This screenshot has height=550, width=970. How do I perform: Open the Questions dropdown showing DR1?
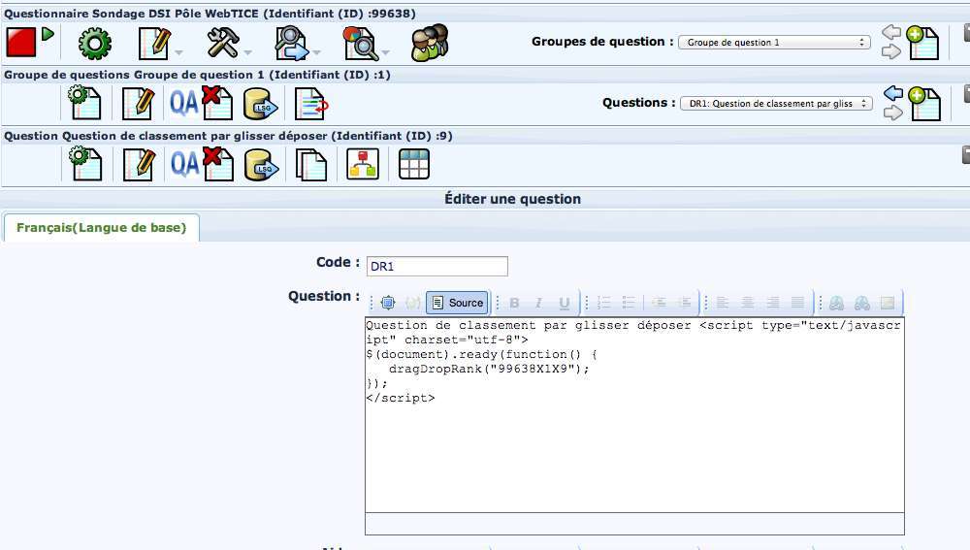(x=776, y=104)
